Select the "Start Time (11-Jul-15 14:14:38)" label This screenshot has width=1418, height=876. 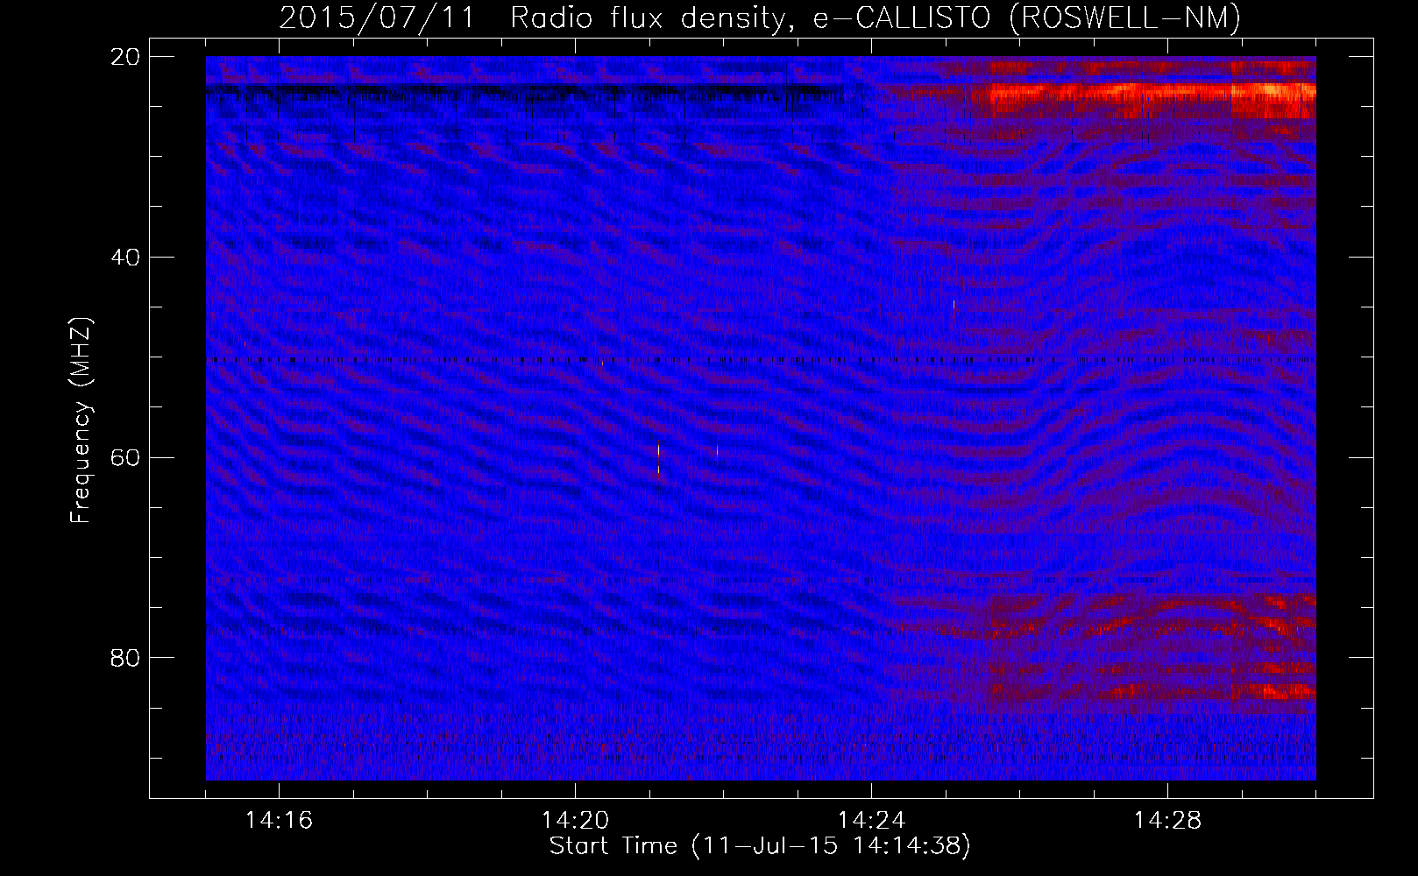(x=760, y=846)
